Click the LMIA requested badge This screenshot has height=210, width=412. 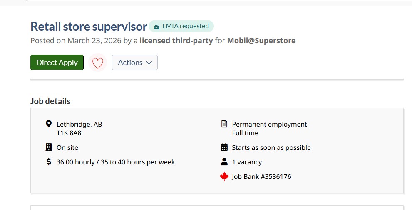click(181, 26)
